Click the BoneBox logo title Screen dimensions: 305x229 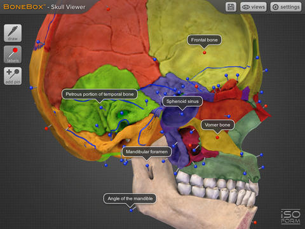(44, 7)
